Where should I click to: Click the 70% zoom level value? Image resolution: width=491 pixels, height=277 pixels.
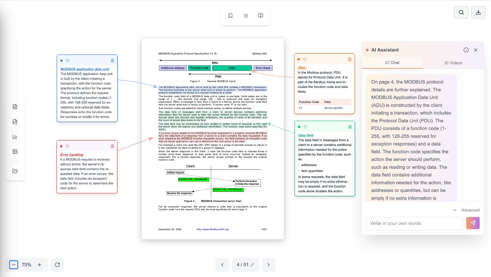pyautogui.click(x=26, y=265)
